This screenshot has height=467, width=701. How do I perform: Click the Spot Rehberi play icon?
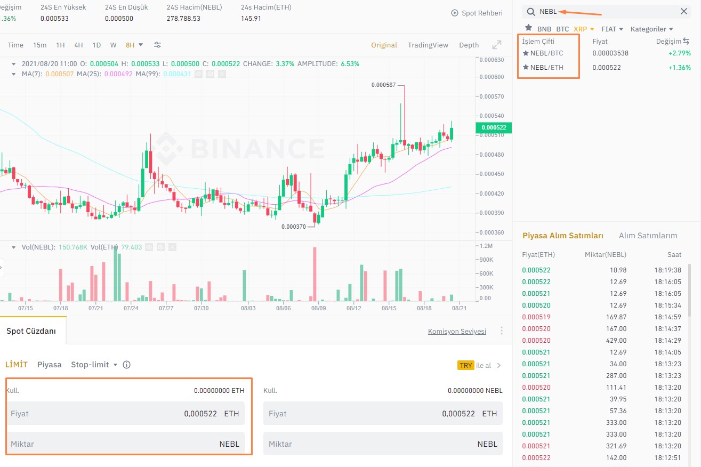tap(455, 13)
